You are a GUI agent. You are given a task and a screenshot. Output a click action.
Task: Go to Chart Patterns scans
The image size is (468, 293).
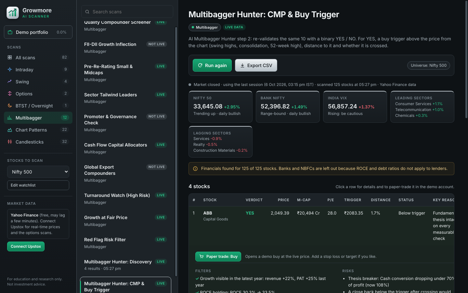pyautogui.click(x=38, y=130)
